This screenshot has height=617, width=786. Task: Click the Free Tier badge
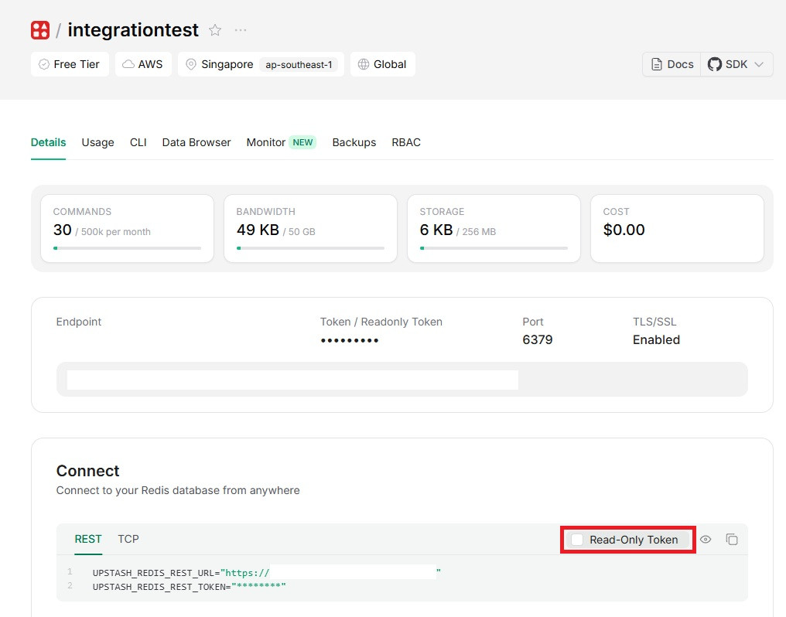point(70,64)
